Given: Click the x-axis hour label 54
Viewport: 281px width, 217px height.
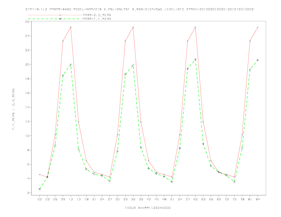Looking at the screenshot, I should 180,199.
